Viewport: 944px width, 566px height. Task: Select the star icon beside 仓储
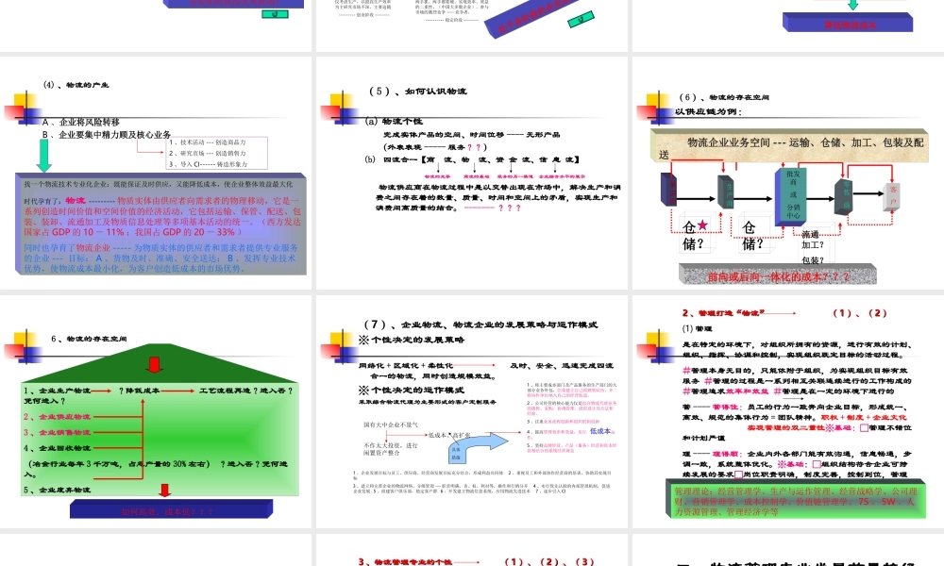coord(701,224)
